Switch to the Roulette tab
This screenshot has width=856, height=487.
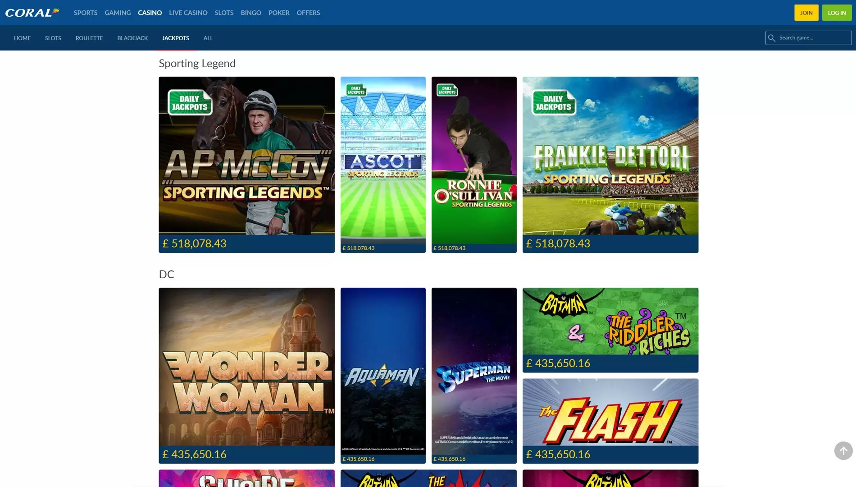point(89,38)
